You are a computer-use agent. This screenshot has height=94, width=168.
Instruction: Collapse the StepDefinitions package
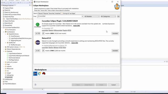6,34
